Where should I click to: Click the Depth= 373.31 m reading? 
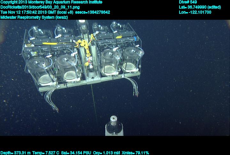(15, 153)
